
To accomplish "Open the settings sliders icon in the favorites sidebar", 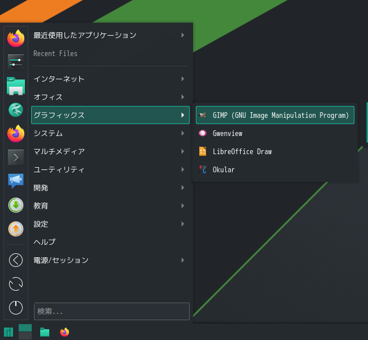I will pos(16,62).
